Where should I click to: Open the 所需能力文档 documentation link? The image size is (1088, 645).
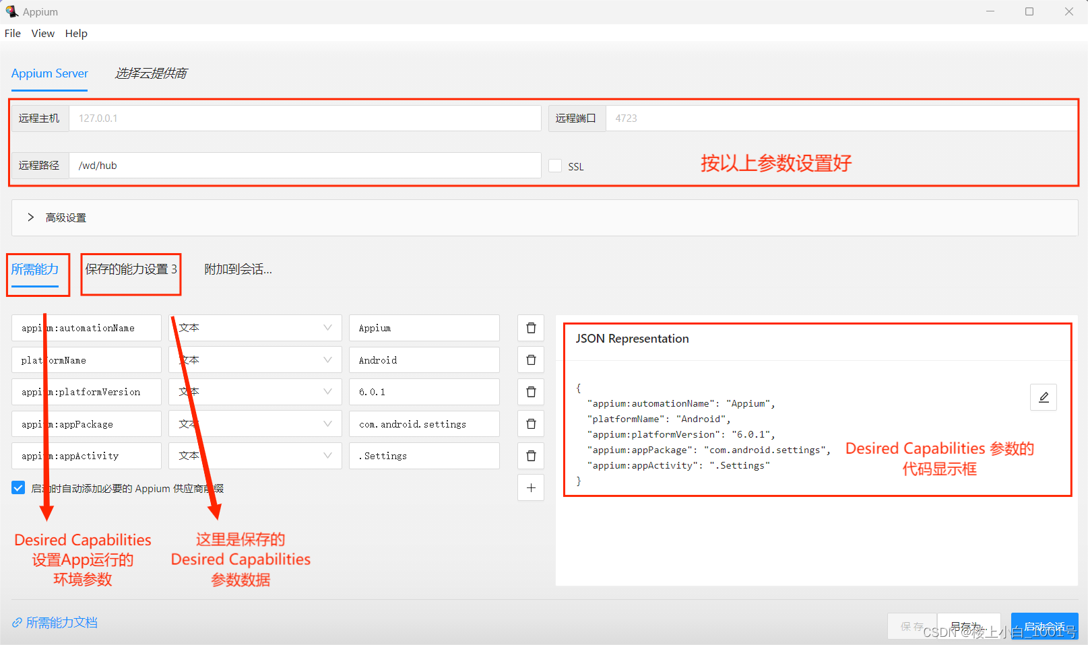pyautogui.click(x=55, y=623)
